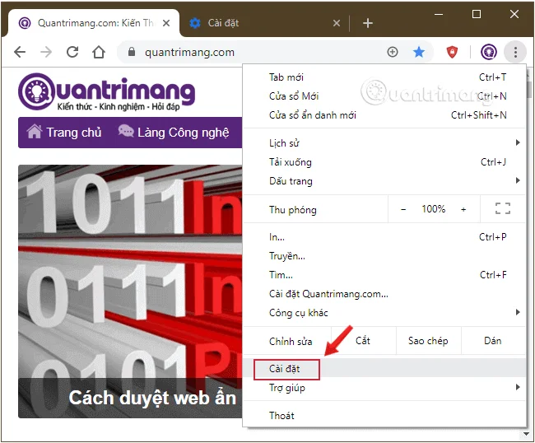Close the Chrome window
The image size is (535, 443).
514,14
